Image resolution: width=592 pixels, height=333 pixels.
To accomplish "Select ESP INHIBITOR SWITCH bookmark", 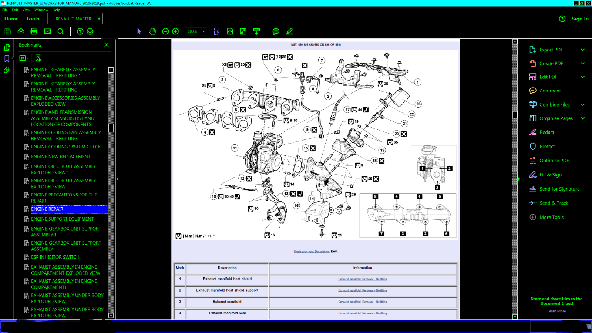I will tap(55, 257).
